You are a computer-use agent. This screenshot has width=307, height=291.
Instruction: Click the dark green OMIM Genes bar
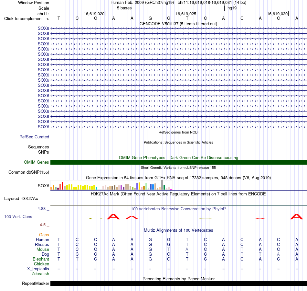178,162
